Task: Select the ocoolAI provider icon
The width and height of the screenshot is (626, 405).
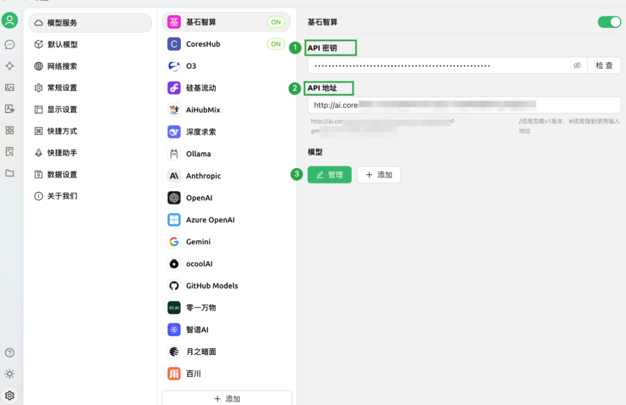Action: point(174,264)
